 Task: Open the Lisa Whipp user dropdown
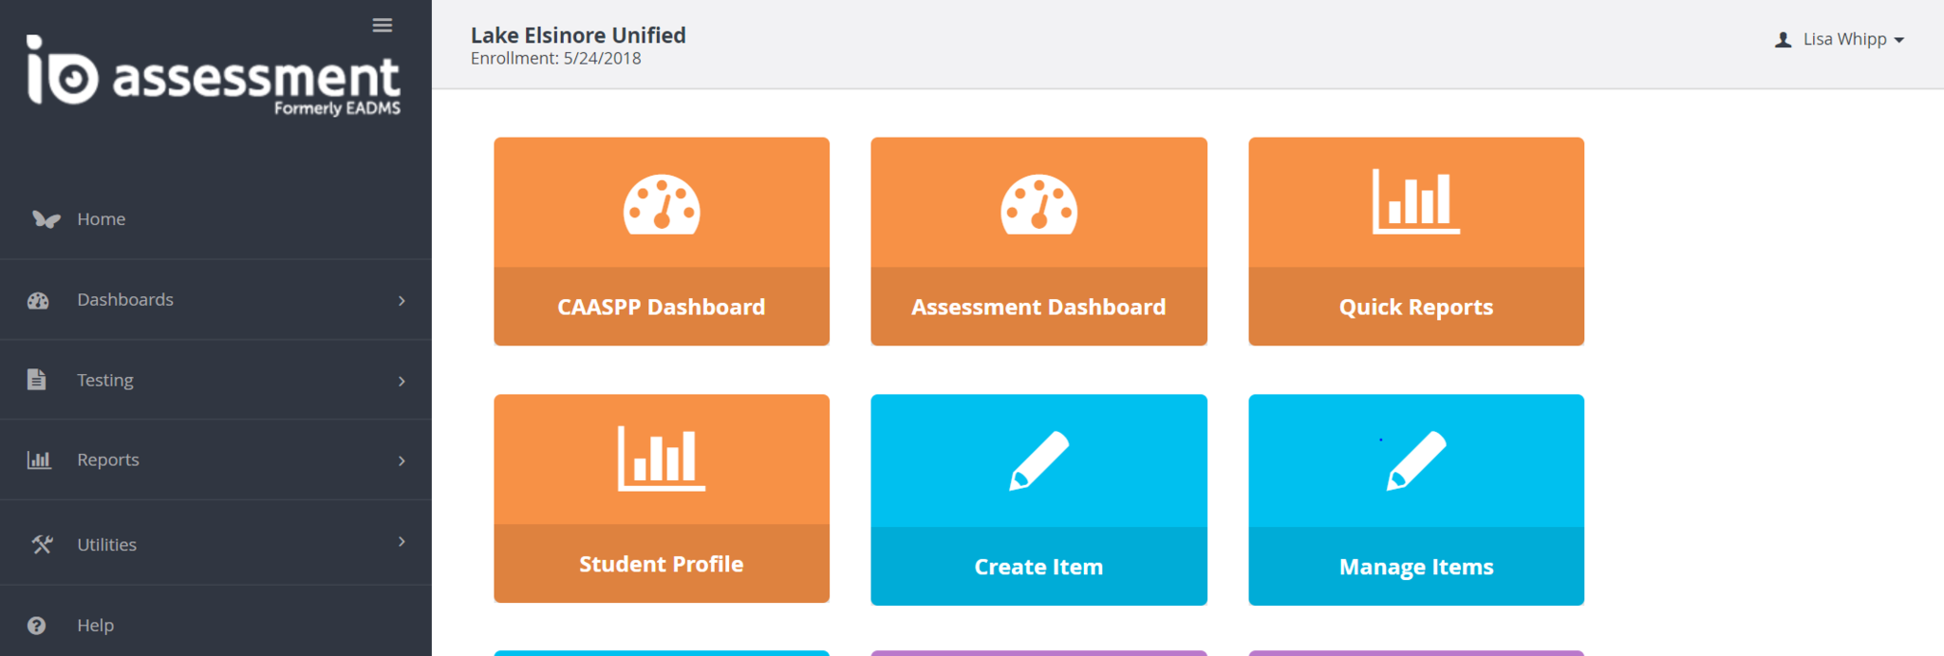pos(1840,40)
